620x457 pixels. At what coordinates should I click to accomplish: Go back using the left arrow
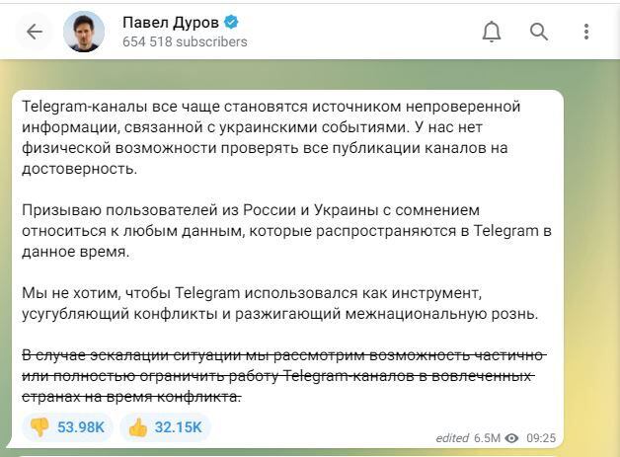(35, 32)
